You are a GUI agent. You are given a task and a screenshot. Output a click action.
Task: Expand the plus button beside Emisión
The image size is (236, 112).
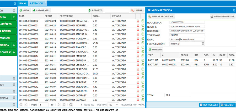click(14, 45)
